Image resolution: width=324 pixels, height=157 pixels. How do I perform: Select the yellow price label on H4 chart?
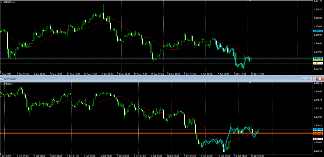(318, 60)
